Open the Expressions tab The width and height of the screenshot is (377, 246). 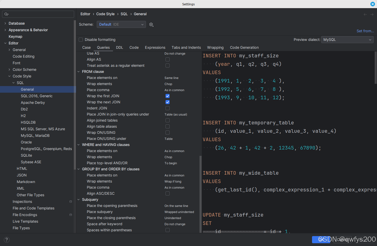point(155,47)
